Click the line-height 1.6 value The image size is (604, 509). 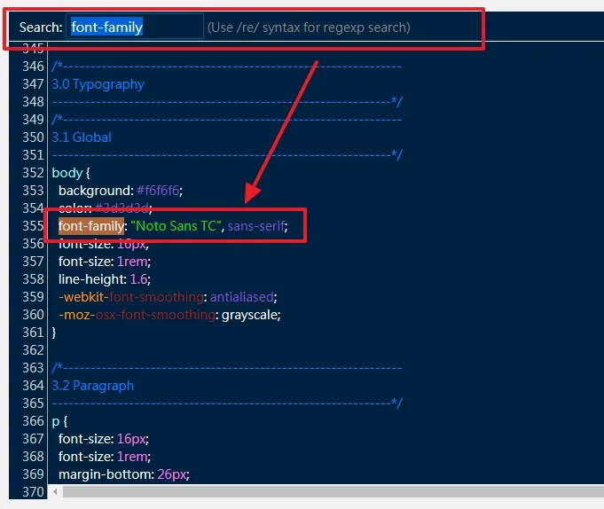click(x=138, y=279)
